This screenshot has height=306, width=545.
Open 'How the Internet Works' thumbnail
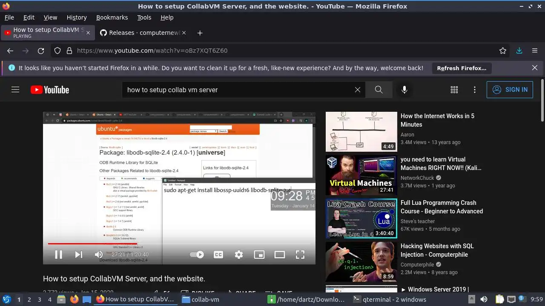pos(361,132)
